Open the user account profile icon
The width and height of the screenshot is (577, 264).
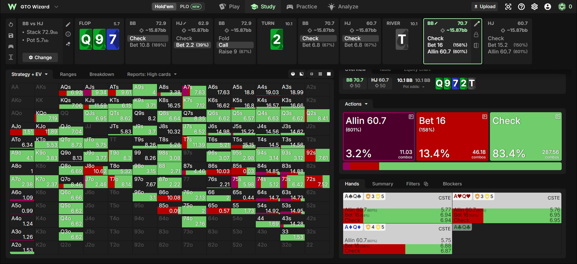point(548,7)
